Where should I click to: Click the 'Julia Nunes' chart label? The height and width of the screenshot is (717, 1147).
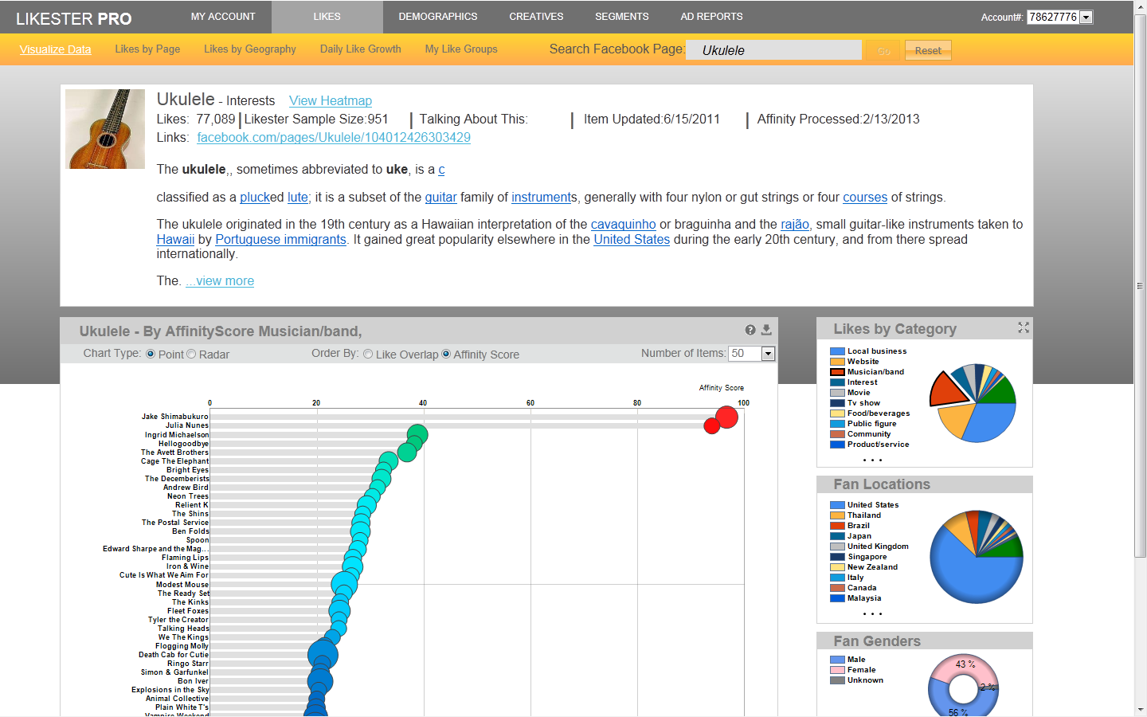tap(187, 425)
